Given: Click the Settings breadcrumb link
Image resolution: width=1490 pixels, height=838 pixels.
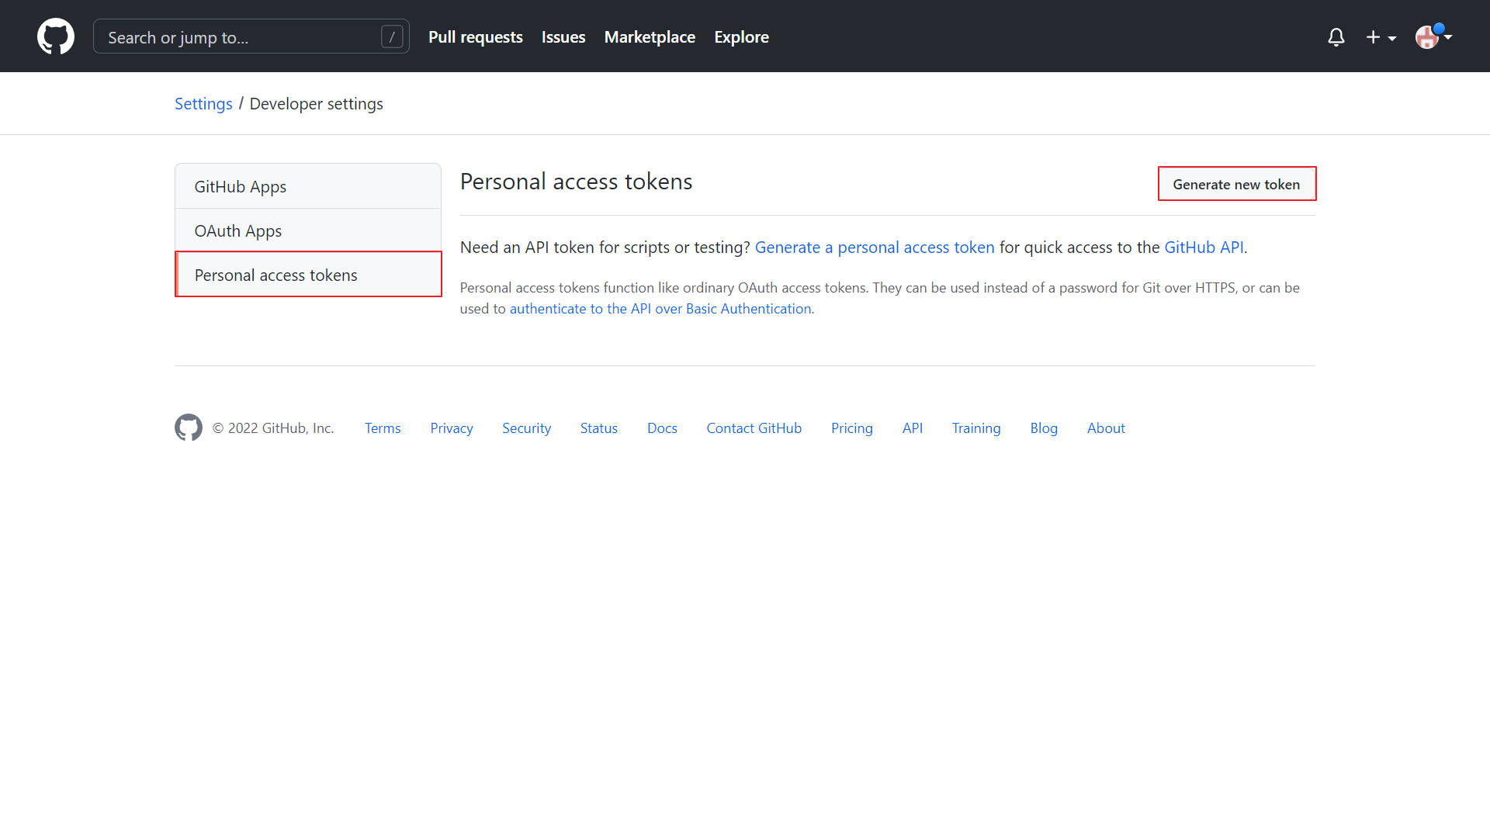Looking at the screenshot, I should click(203, 104).
